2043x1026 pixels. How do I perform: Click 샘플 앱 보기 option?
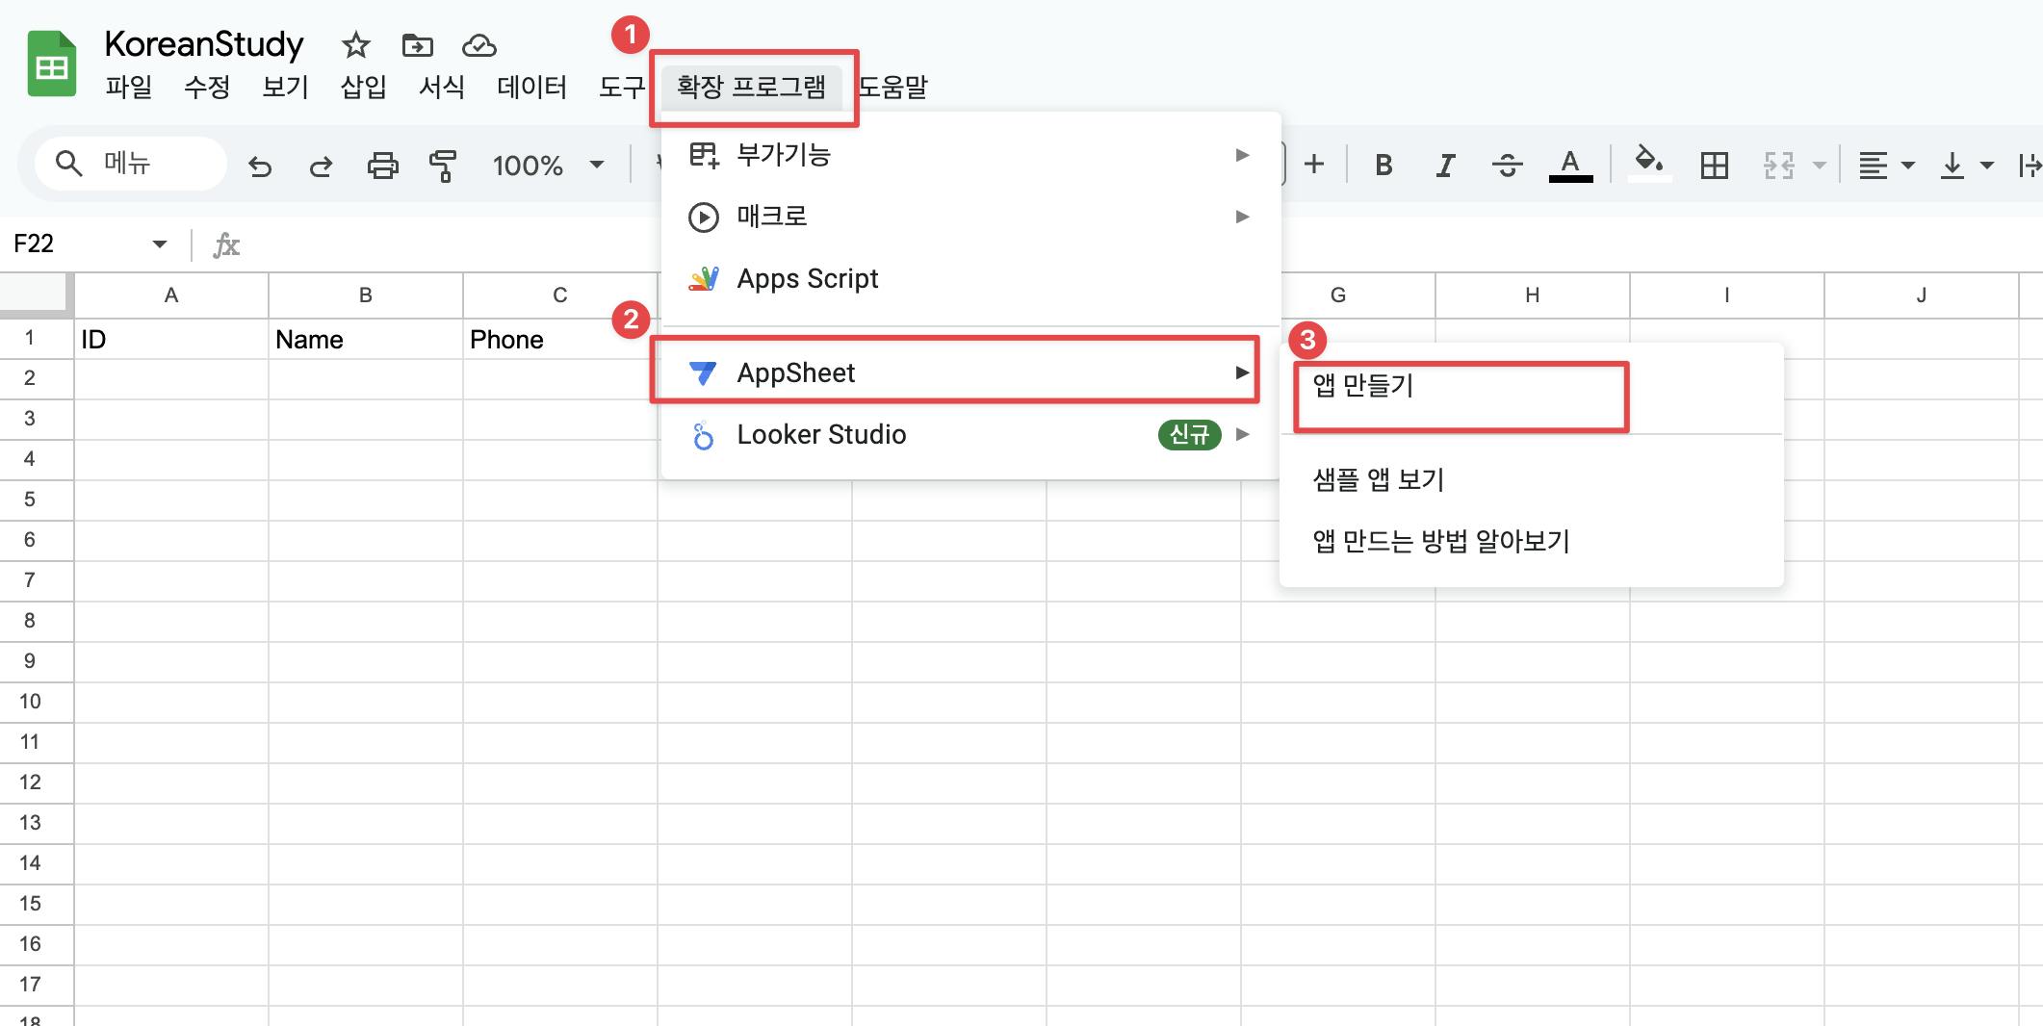coord(1378,479)
